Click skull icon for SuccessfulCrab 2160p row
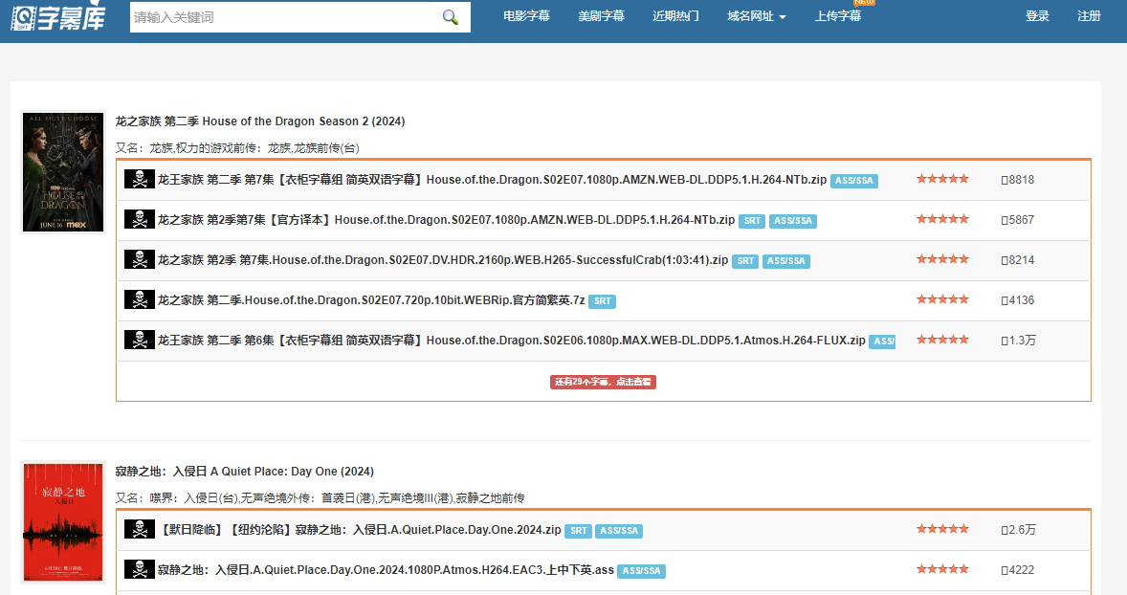 [140, 259]
